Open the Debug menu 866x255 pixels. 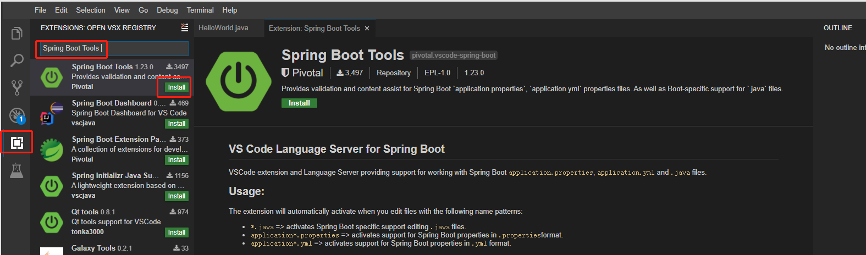(167, 10)
